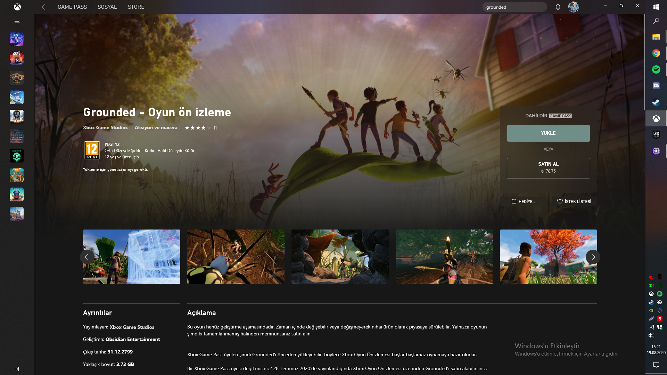Viewport: 667px width, 375px height.
Task: Click the notifications bell icon
Action: [x=558, y=7]
